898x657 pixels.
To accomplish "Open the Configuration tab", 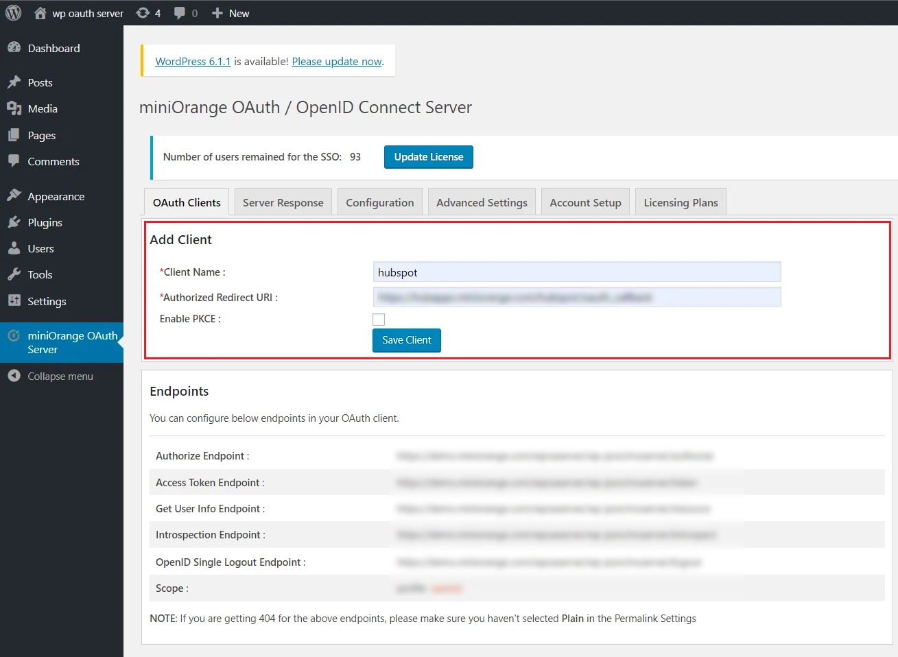I will (x=380, y=202).
